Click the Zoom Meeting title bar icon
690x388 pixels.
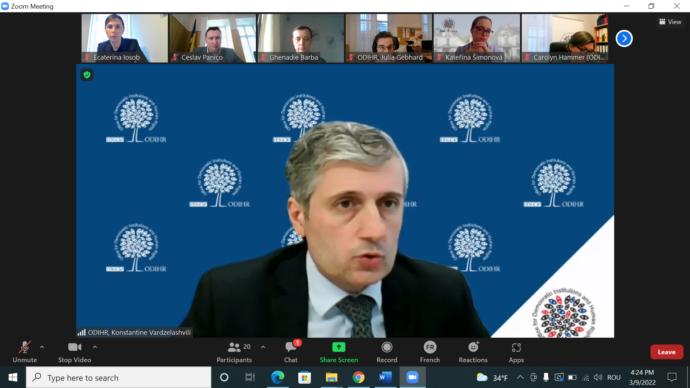pyautogui.click(x=5, y=6)
